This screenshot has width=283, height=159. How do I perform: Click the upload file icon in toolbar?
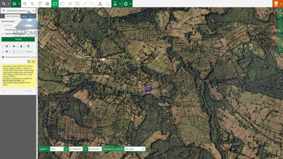[x=100, y=4]
